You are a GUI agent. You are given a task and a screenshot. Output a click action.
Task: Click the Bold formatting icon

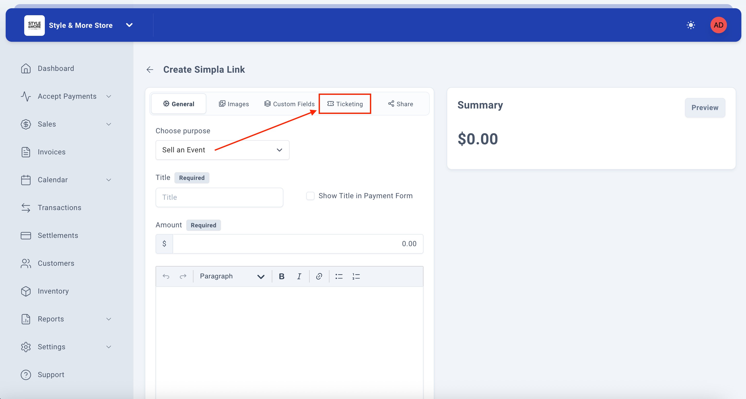click(282, 276)
